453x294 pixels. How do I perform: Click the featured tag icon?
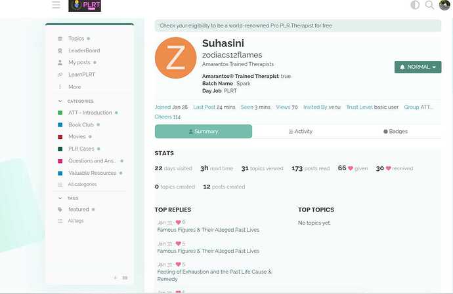click(60, 210)
